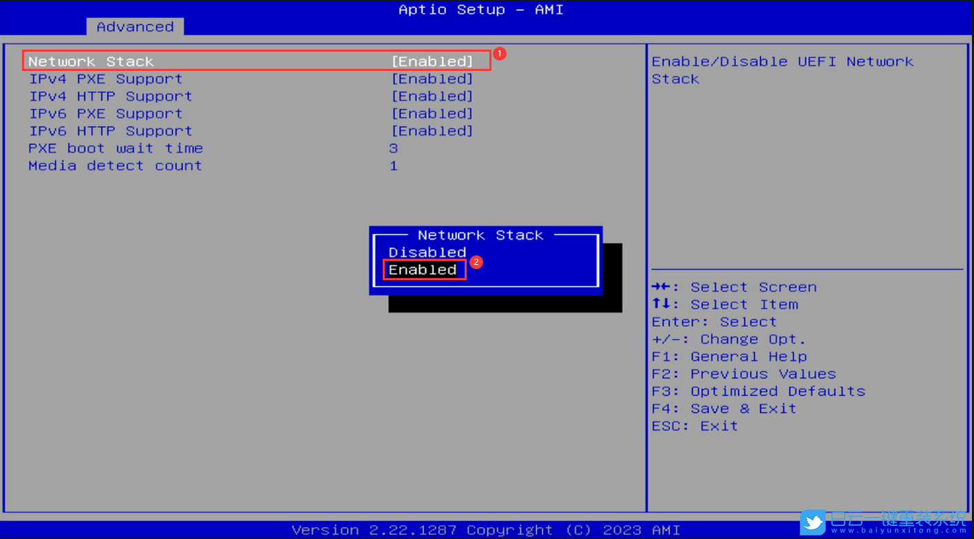Viewport: 974px width, 539px height.
Task: Click the ESC: Exit hint
Action: pyautogui.click(x=693, y=425)
